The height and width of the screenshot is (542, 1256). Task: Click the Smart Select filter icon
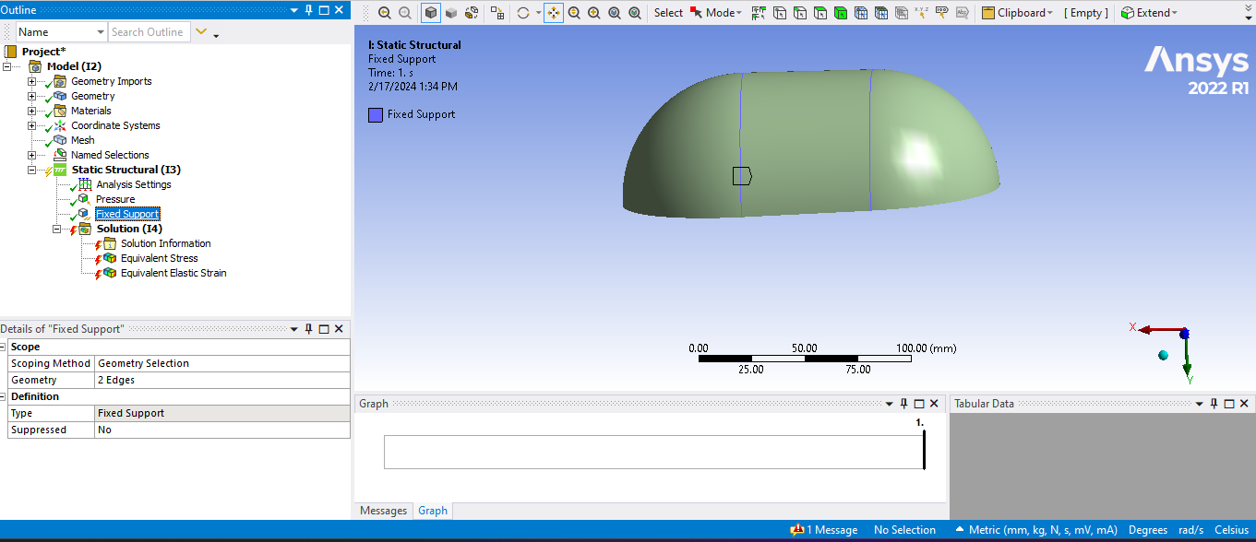[759, 13]
